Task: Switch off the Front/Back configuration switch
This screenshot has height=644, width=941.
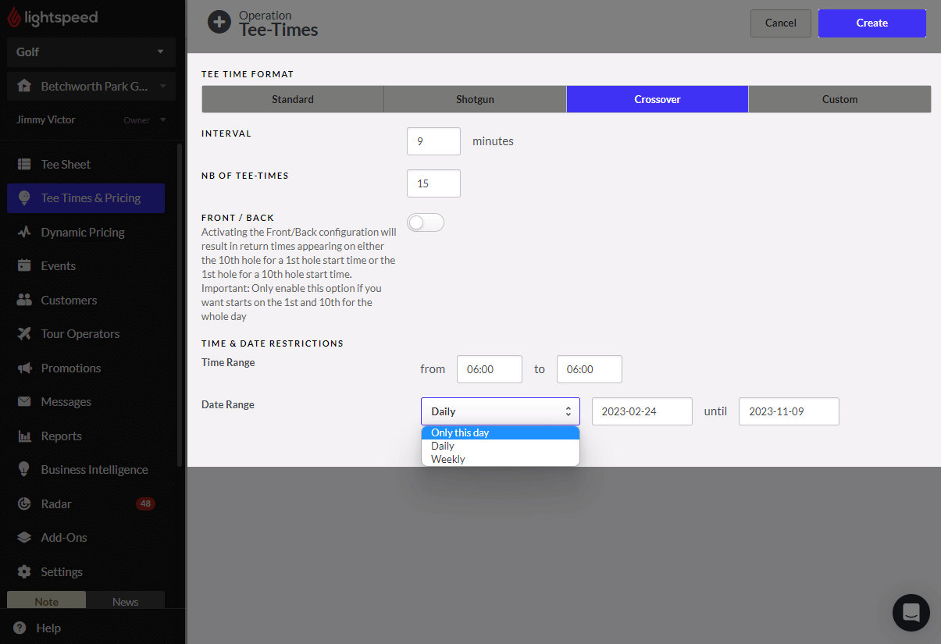Action: point(425,222)
